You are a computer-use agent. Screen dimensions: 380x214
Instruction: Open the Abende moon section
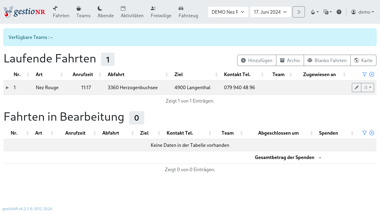coord(105,12)
